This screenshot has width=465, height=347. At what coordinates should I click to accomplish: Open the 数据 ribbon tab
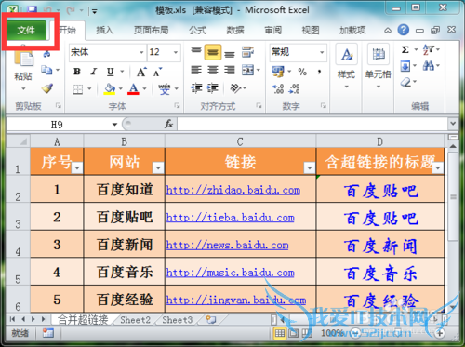click(235, 30)
